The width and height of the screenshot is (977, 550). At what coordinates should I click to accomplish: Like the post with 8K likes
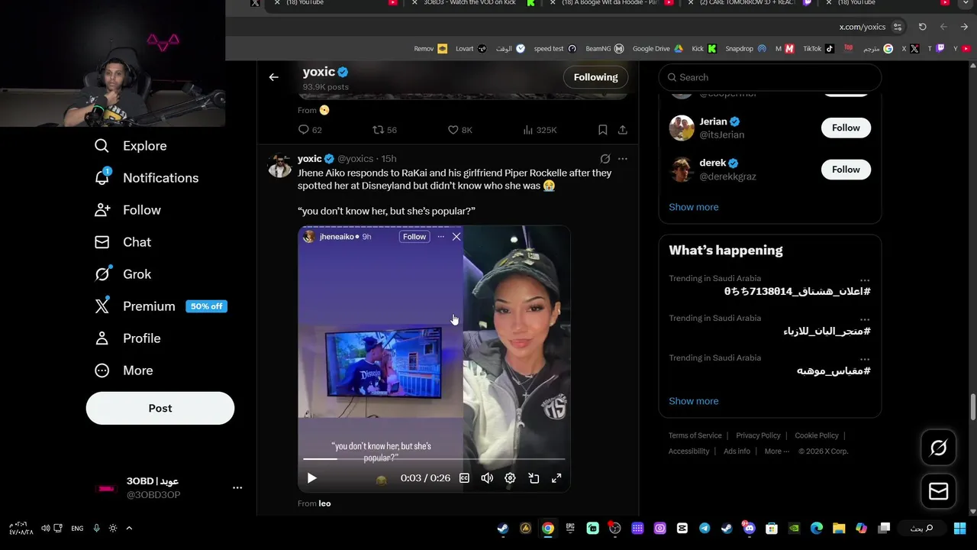(x=460, y=130)
